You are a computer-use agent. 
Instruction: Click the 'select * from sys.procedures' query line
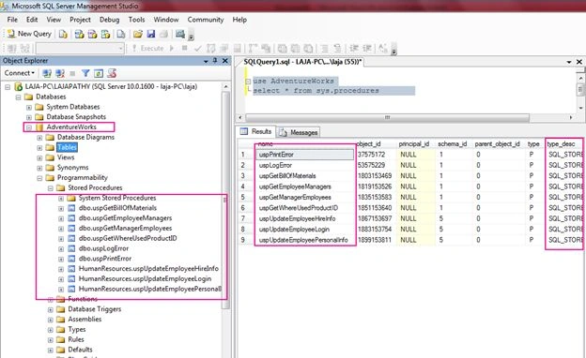pyautogui.click(x=316, y=91)
